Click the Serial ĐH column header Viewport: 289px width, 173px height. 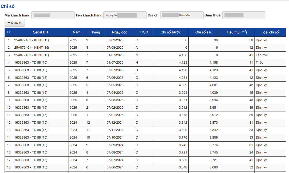coord(40,32)
